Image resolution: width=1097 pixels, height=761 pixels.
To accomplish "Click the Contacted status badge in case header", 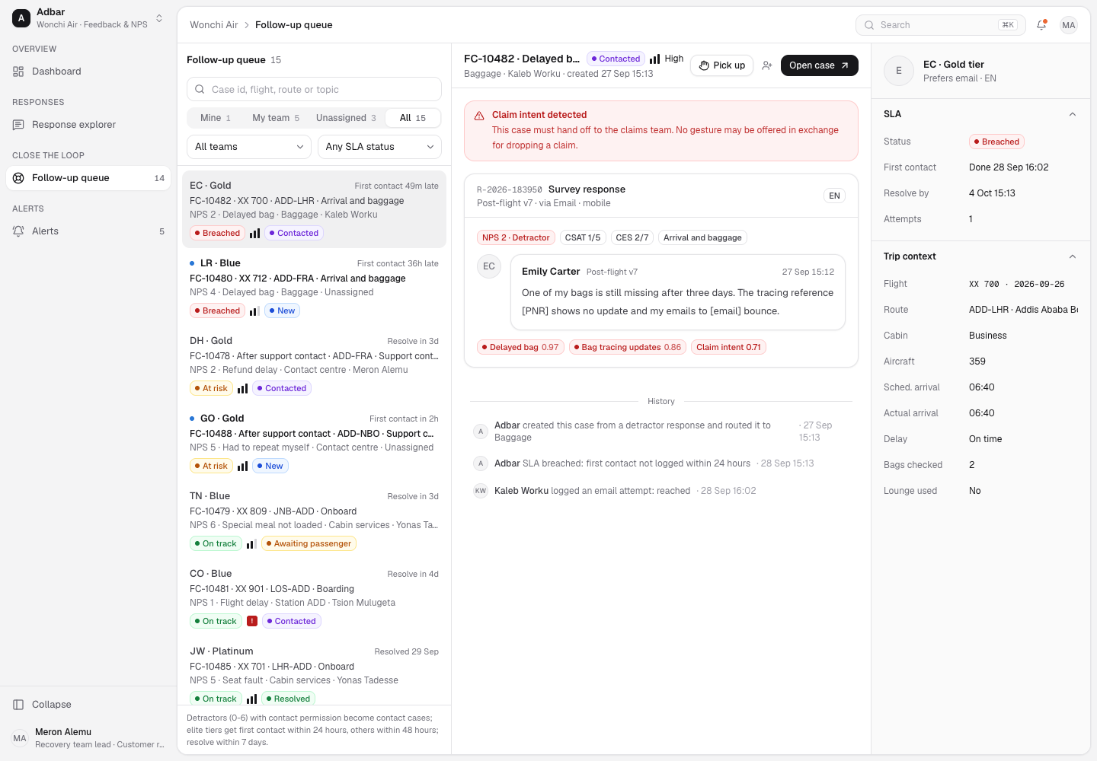I will pos(616,59).
